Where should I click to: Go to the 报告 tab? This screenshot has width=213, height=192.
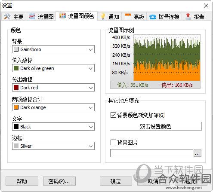coord(194,17)
